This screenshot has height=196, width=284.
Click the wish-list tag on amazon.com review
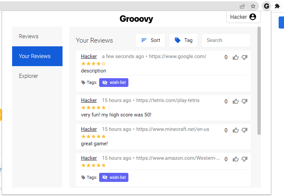coord(114,178)
